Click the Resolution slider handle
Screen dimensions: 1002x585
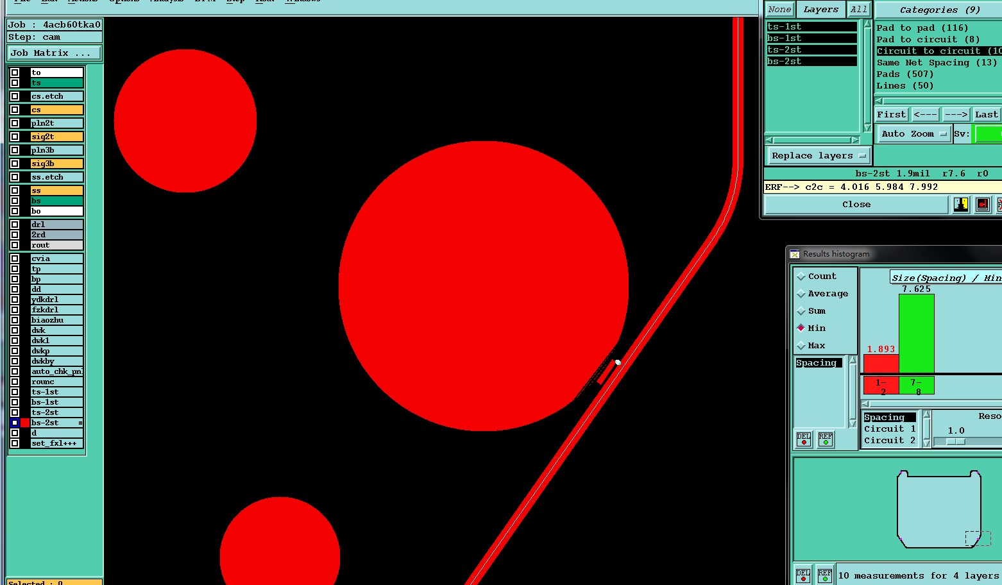pyautogui.click(x=956, y=442)
